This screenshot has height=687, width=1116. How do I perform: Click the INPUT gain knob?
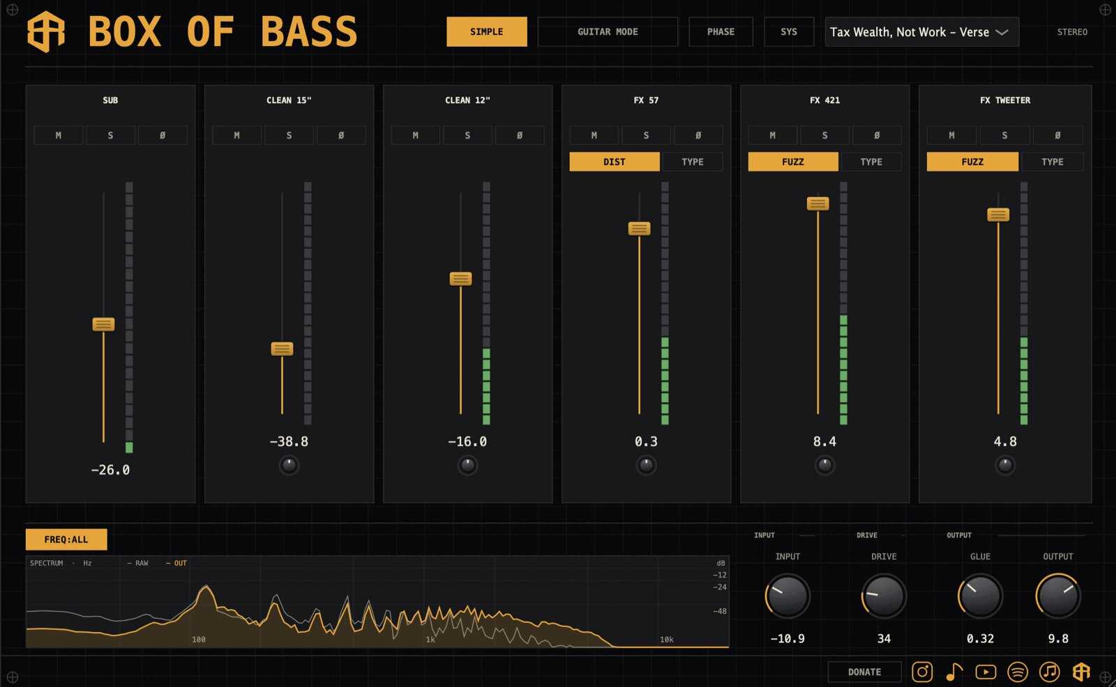pyautogui.click(x=787, y=596)
